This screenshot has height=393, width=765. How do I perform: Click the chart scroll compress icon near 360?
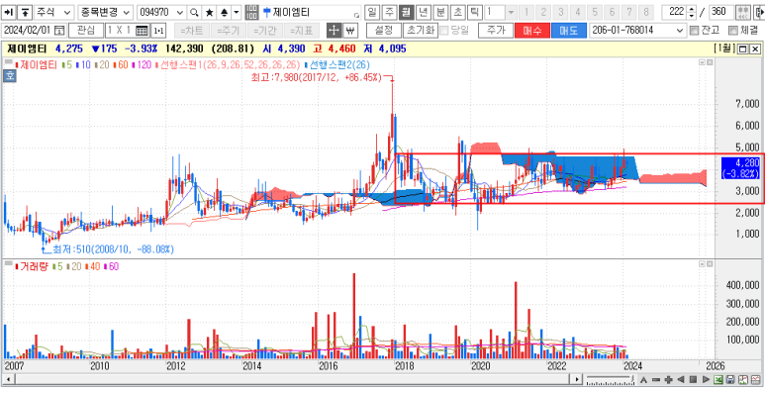click(743, 12)
